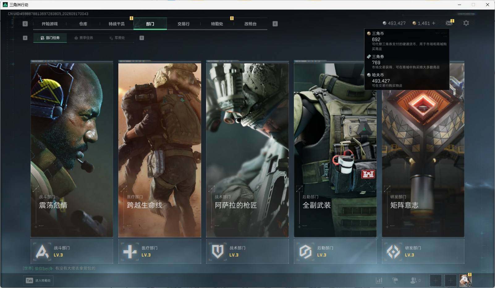Click the Tab key hint icon
This screenshot has height=288, width=495.
click(29, 280)
